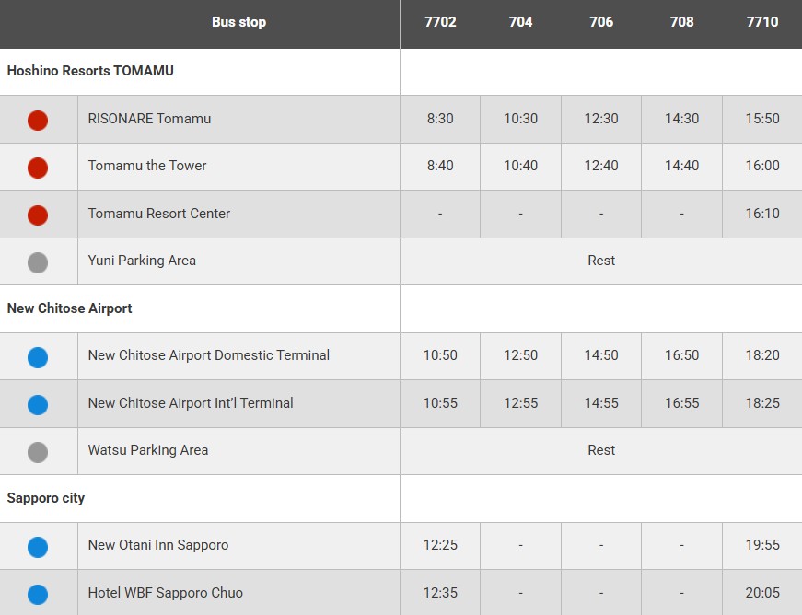
Task: Click blue dot beside Airport Int'l Terminal
Action: click(x=38, y=404)
